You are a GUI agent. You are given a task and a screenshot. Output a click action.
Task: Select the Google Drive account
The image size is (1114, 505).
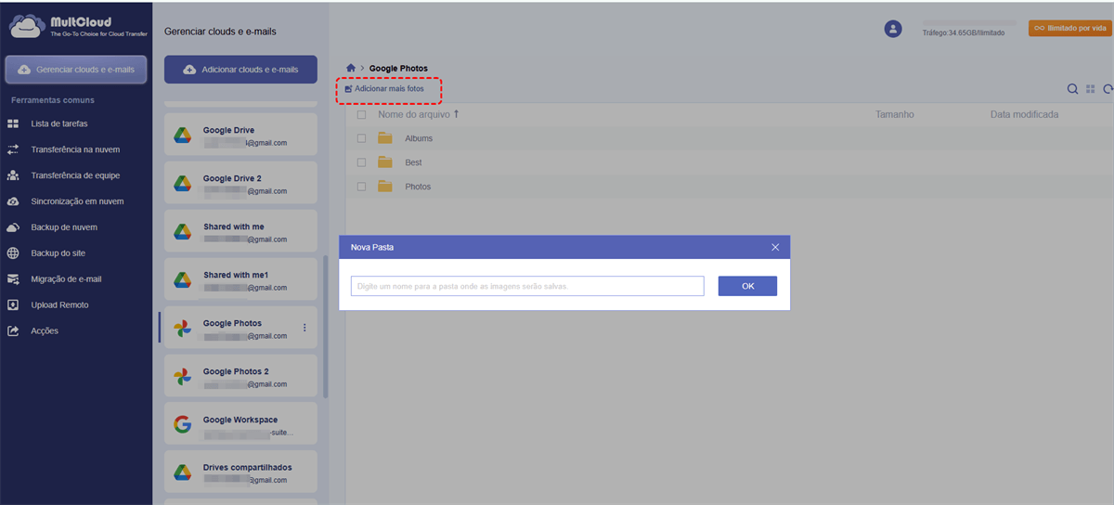[x=240, y=136]
